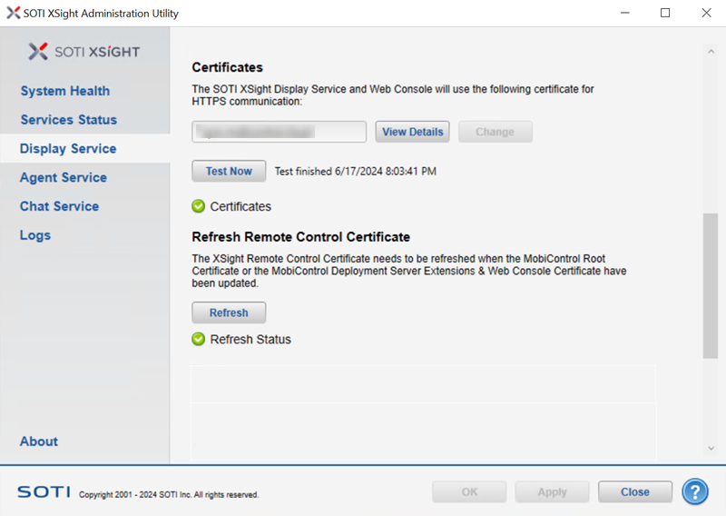This screenshot has height=516, width=726.
Task: Select Display Service in sidebar
Action: (x=68, y=149)
